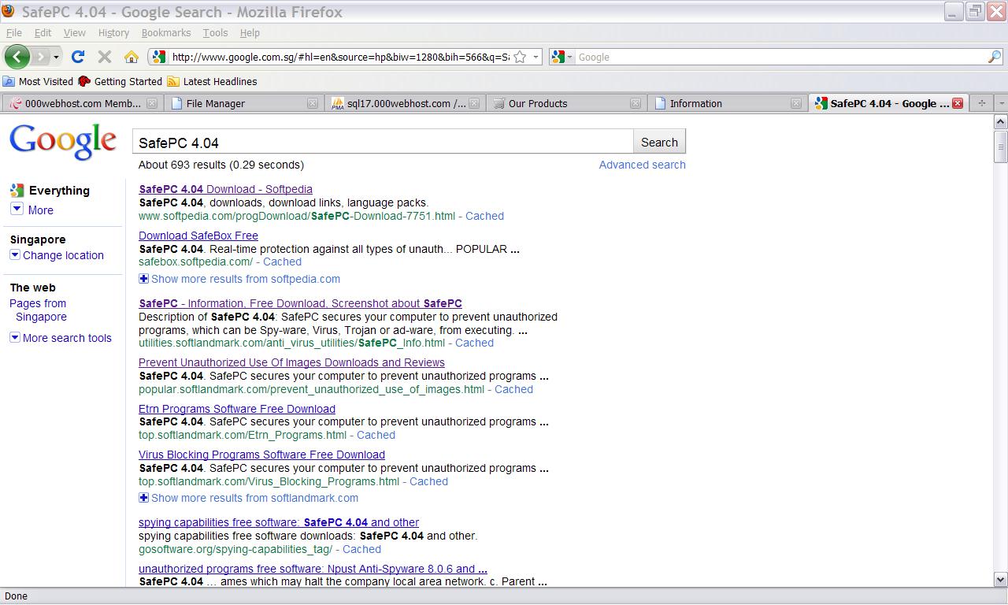Screen dimensions: 1008x605
Task: Open the Edit menu
Action: pyautogui.click(x=43, y=32)
